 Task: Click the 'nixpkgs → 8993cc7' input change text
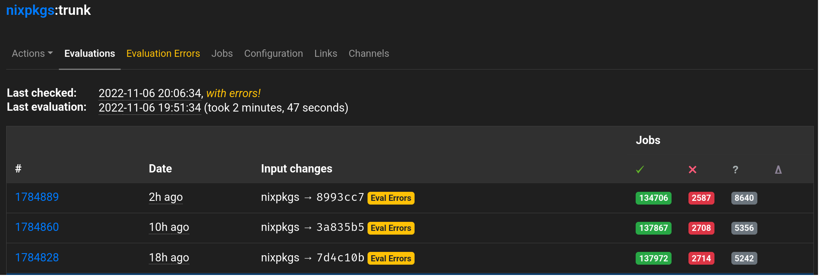pyautogui.click(x=313, y=198)
